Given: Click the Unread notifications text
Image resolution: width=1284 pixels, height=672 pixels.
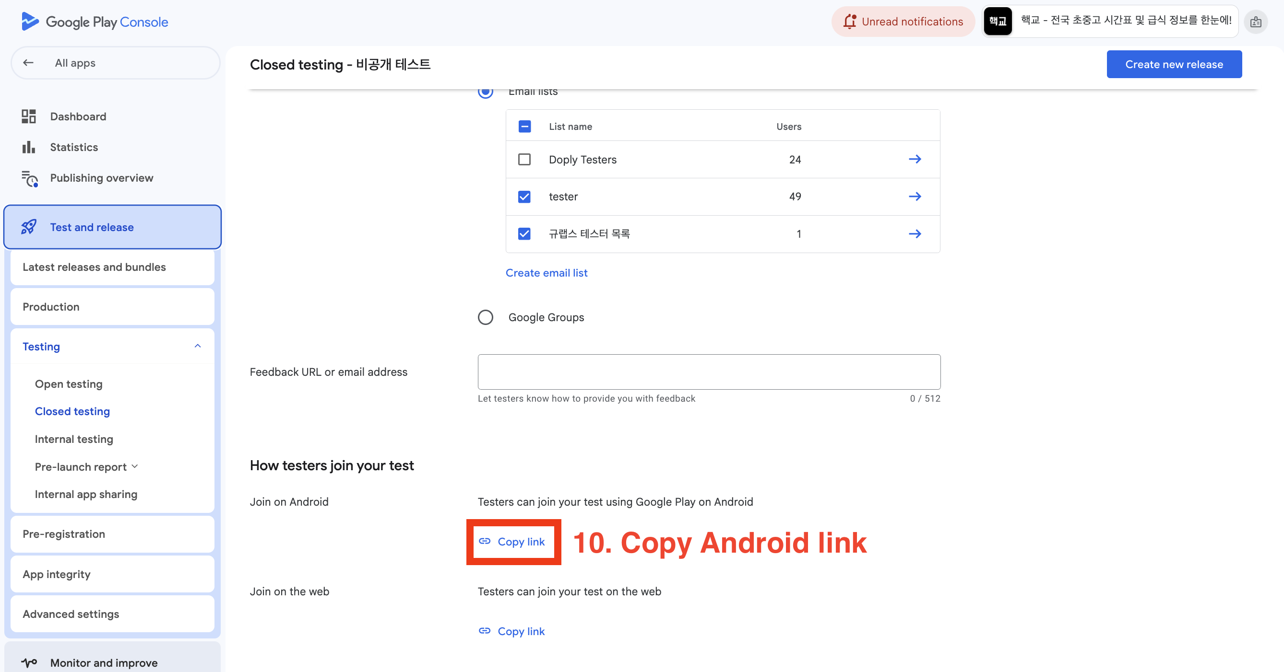Looking at the screenshot, I should tap(912, 22).
